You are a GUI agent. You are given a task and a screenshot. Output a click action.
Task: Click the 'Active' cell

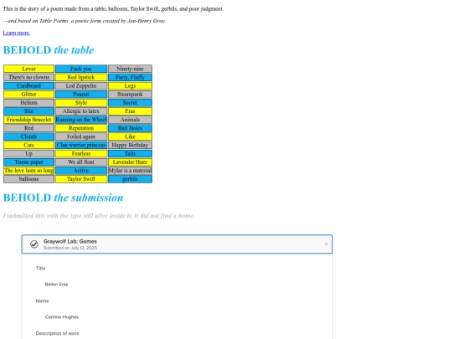(81, 171)
